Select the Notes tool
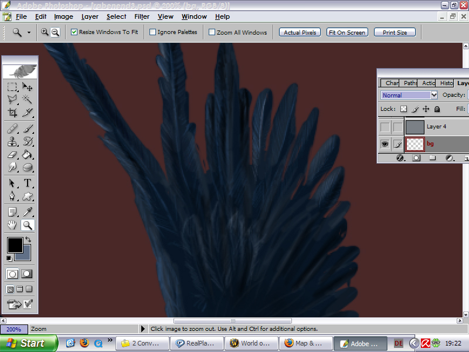Screen dimensions: 469x352 click(12, 212)
